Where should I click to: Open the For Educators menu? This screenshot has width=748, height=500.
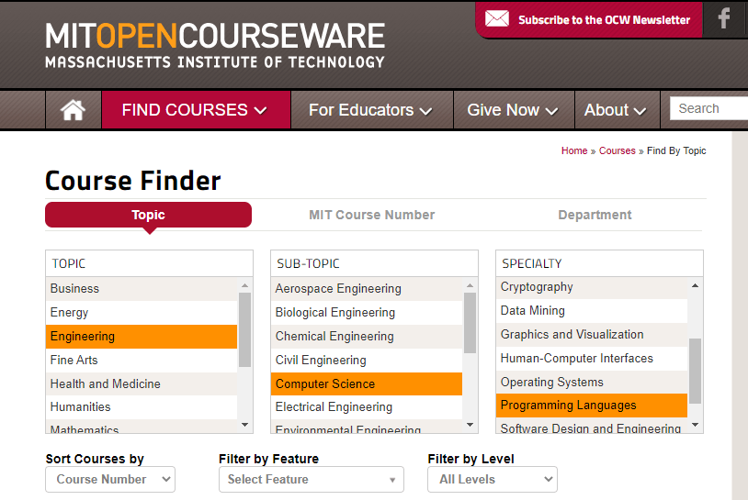(371, 110)
